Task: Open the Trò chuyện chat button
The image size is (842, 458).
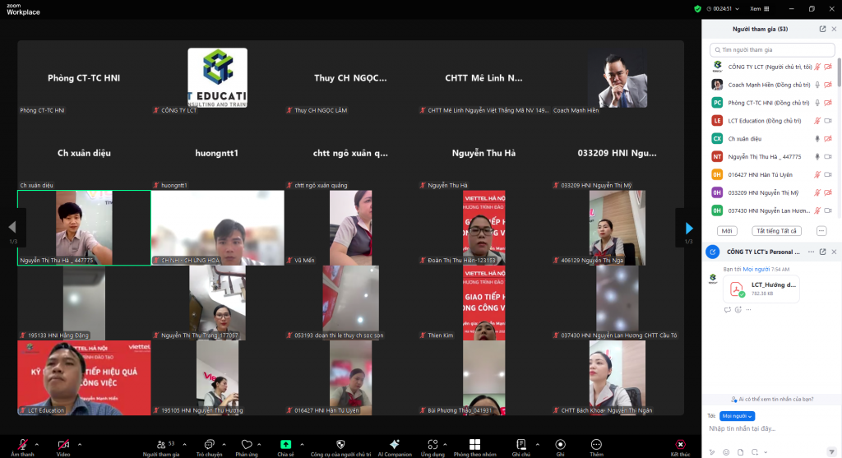Action: pos(209,446)
